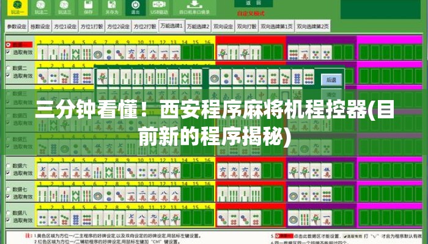Viewport: 428px width, 244px height.
Task: Switch to the 双向设定 tab
Action: (223, 26)
